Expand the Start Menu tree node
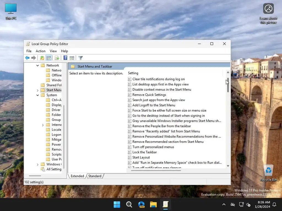 click(37, 90)
